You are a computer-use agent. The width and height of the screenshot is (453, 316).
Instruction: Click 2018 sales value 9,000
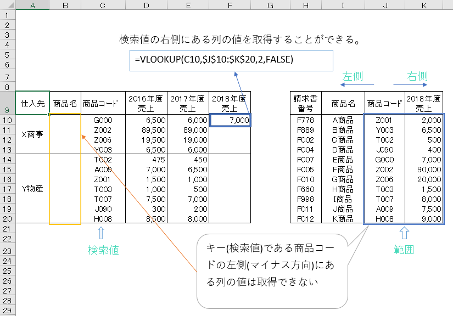(424, 219)
